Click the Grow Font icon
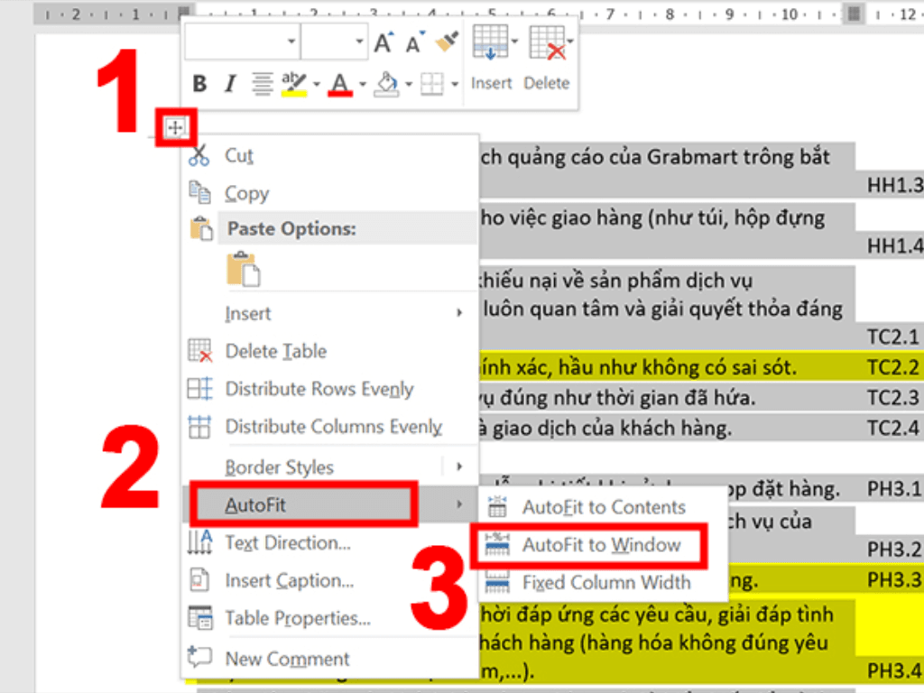Viewport: 924px width, 693px height. tap(385, 40)
